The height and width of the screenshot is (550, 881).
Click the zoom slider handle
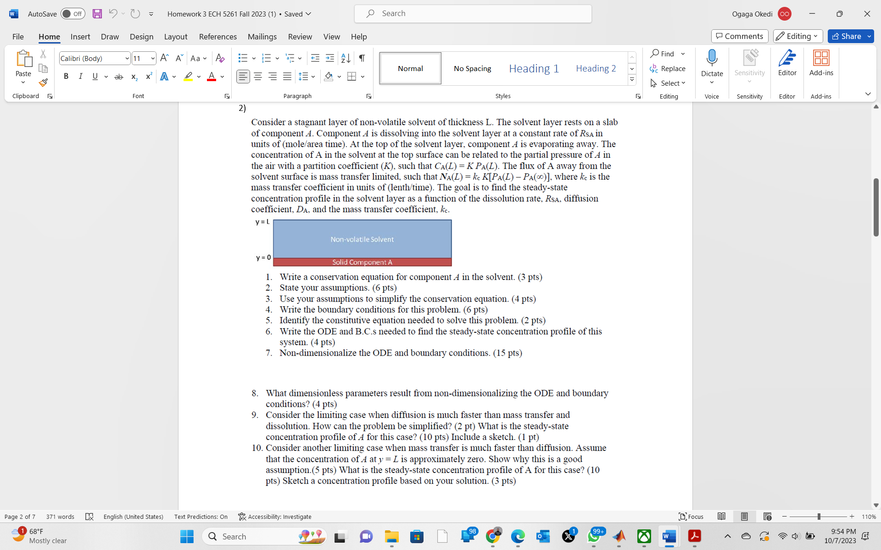click(x=819, y=517)
